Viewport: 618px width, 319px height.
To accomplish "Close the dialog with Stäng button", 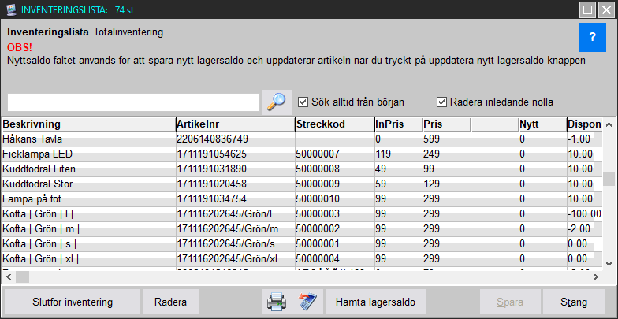I will pos(575,302).
